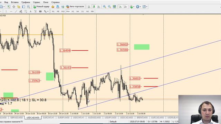Switch chart to candlesticks view

coord(94,7)
